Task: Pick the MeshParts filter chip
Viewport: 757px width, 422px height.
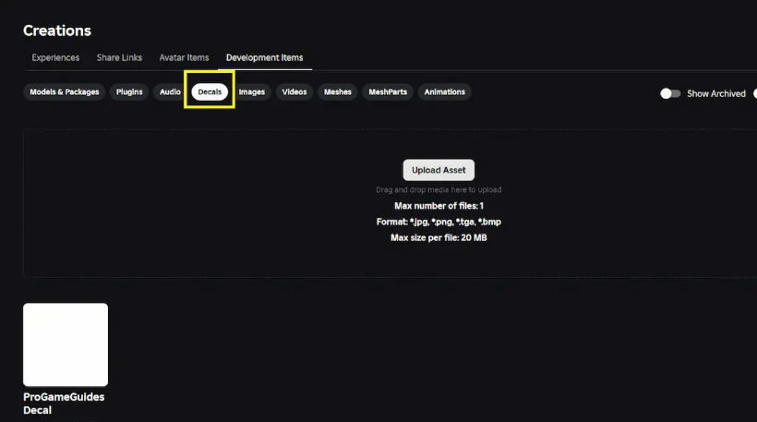Action: (388, 92)
